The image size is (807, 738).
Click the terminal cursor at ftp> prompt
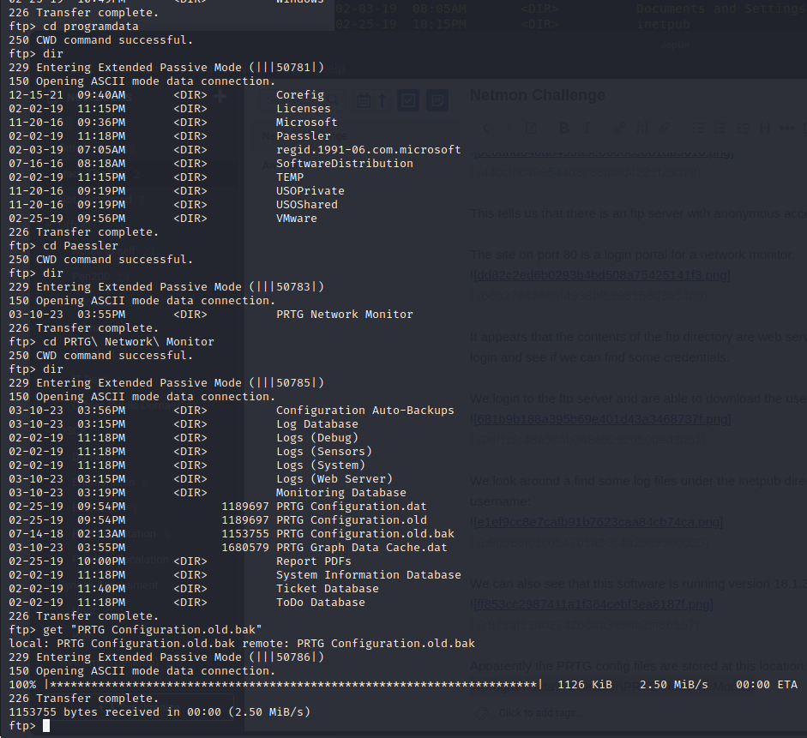pos(46,726)
